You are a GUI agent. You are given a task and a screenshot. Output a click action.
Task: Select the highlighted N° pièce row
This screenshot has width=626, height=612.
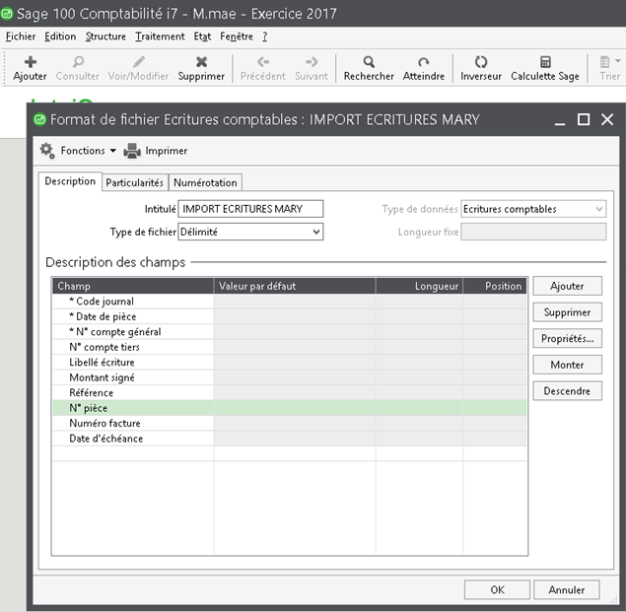coord(290,408)
